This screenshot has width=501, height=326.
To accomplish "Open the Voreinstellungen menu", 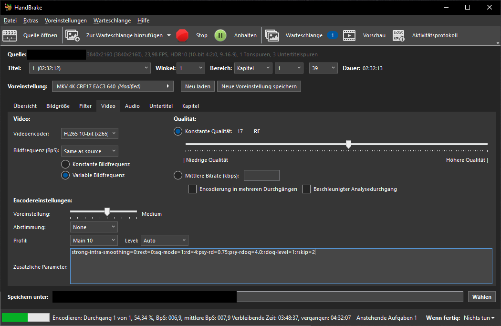I will tap(66, 21).
